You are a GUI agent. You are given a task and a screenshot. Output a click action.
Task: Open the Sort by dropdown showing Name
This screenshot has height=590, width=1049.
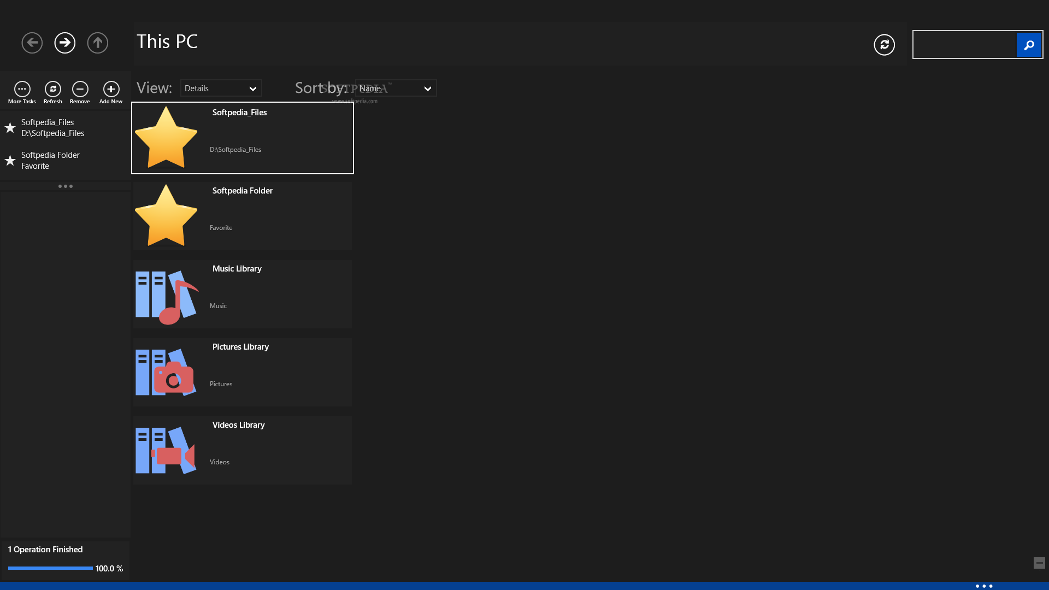(x=396, y=88)
